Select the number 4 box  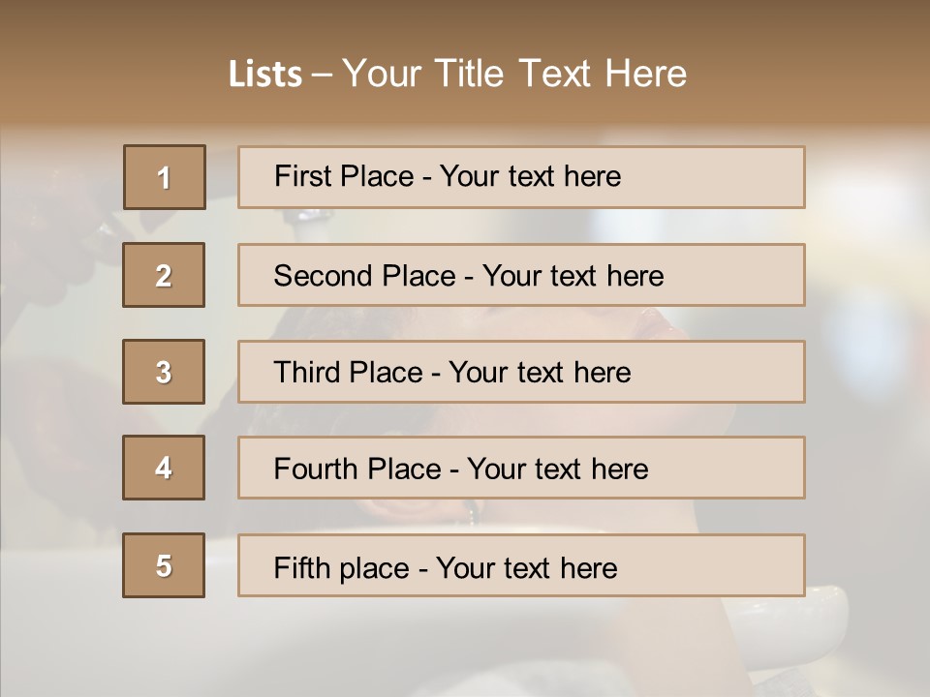(164, 468)
